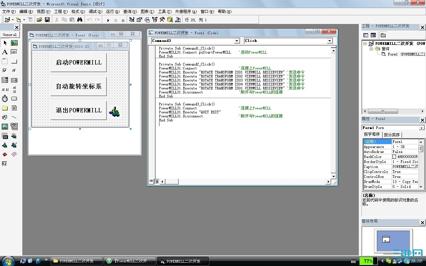Click the Properties list scrollbar down arrow
The height and width of the screenshot is (266, 426).
(x=421, y=187)
